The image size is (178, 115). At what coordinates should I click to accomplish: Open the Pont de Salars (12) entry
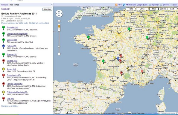click(15, 84)
